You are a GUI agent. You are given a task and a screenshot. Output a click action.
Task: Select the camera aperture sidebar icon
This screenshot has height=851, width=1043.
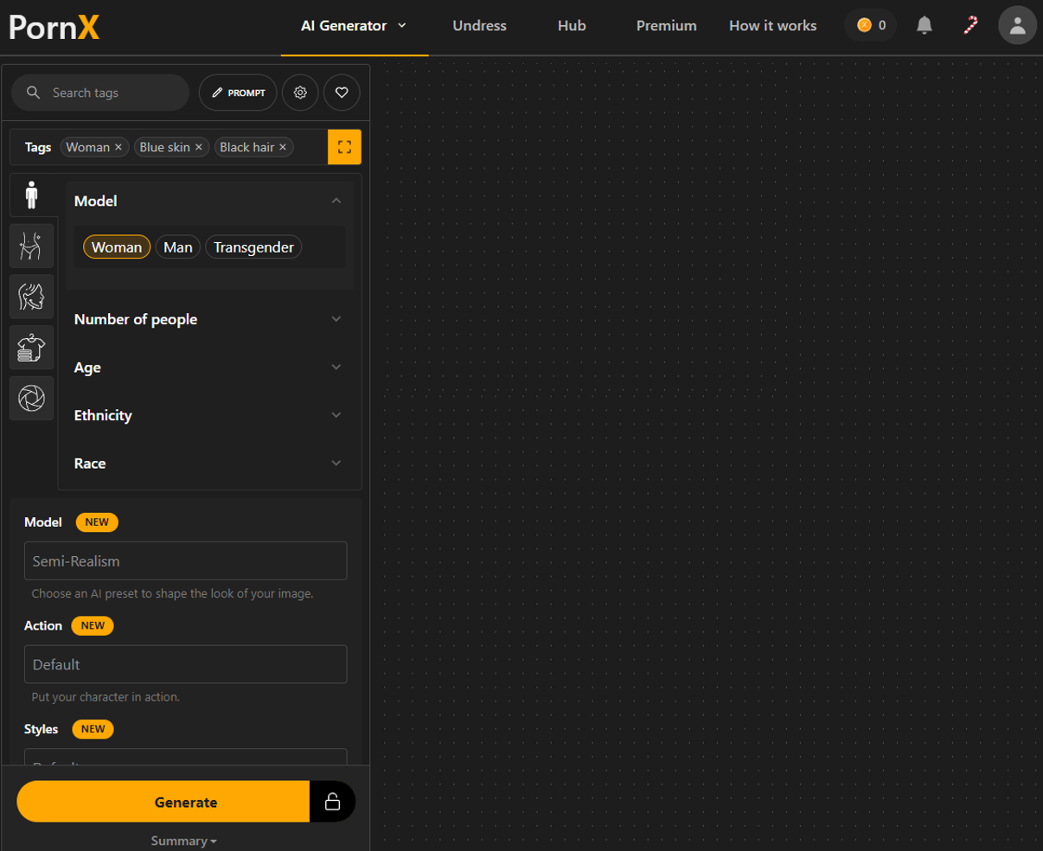32,399
